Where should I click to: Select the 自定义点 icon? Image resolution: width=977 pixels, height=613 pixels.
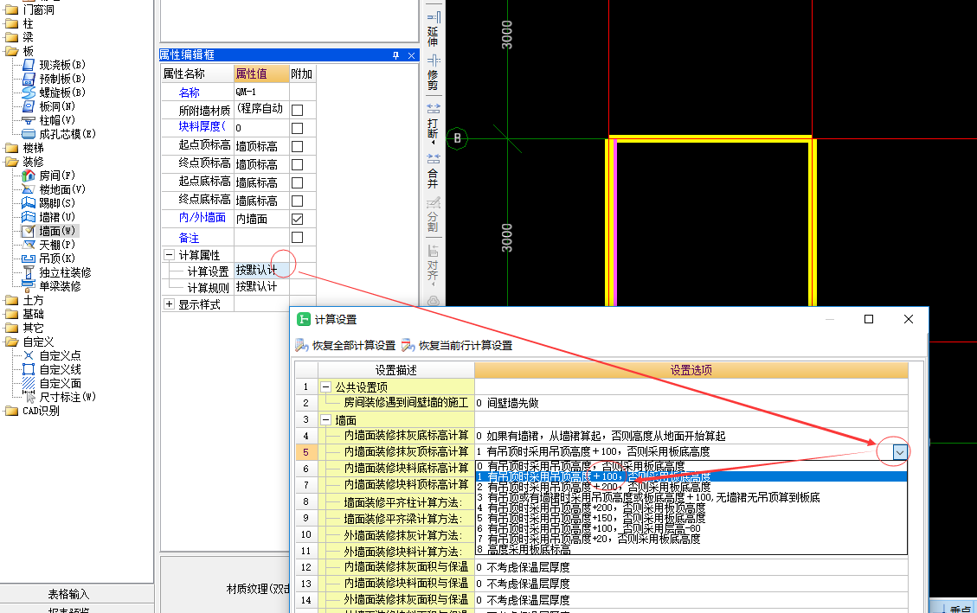(x=29, y=355)
